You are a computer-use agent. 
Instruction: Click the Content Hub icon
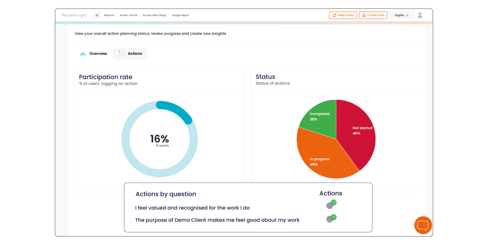[x=364, y=15]
